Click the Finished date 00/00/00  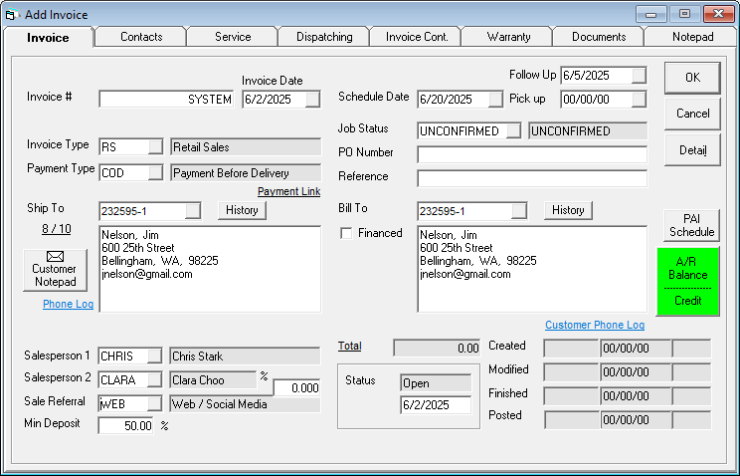click(x=636, y=396)
